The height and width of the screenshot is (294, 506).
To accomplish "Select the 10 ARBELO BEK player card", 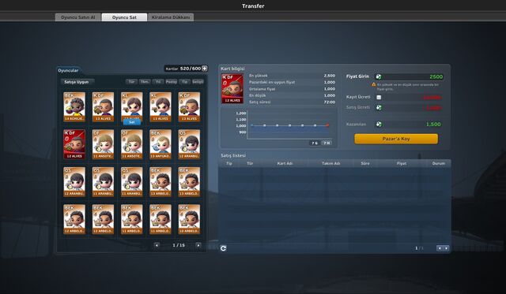I will point(189,219).
